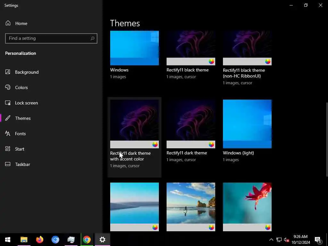Click the 'Personalization' heading text
This screenshot has width=328, height=246.
[x=20, y=53]
